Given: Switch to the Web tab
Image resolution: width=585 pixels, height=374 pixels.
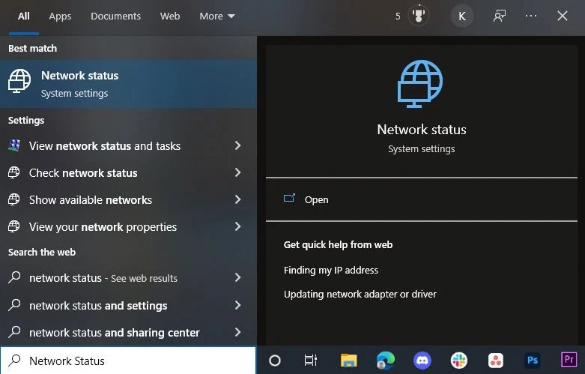Looking at the screenshot, I should point(170,16).
